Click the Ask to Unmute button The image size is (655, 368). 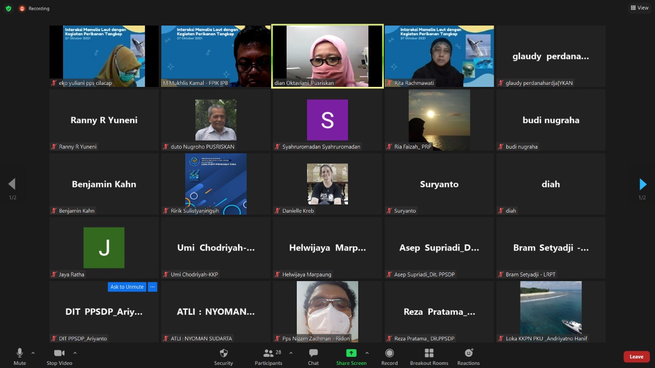(127, 287)
